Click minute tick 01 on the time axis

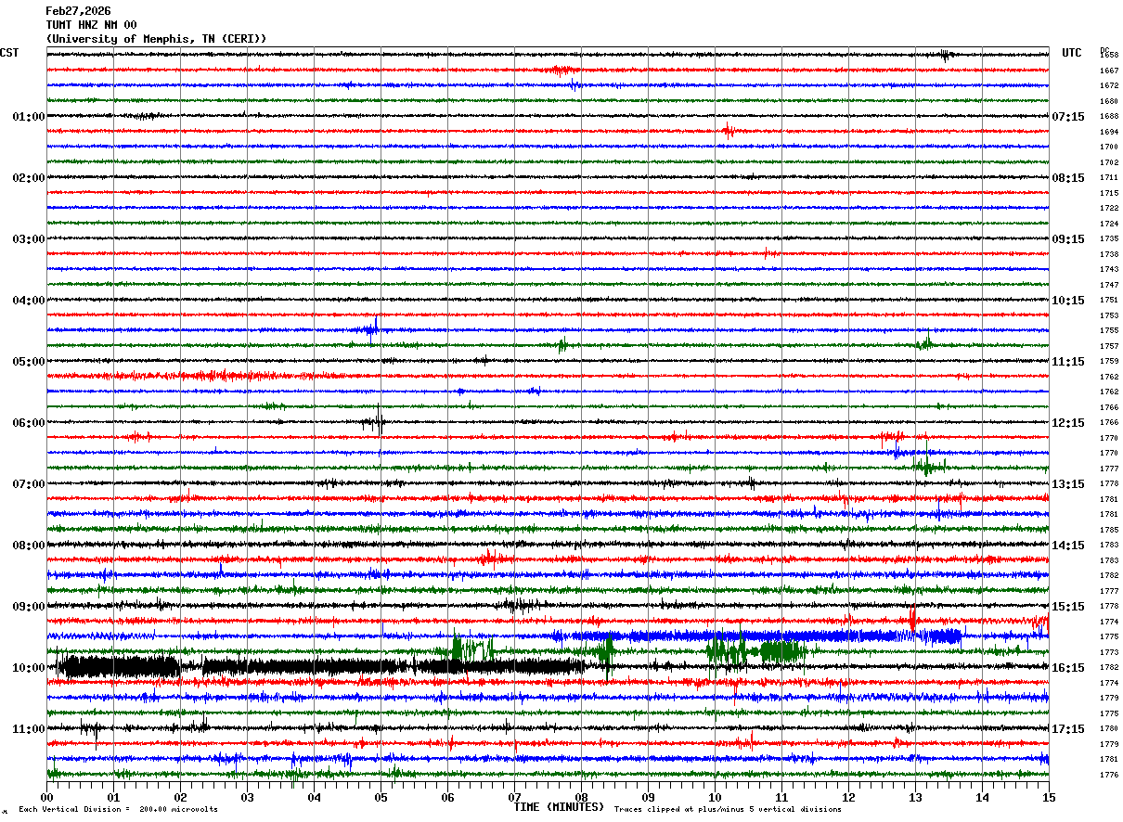113,797
